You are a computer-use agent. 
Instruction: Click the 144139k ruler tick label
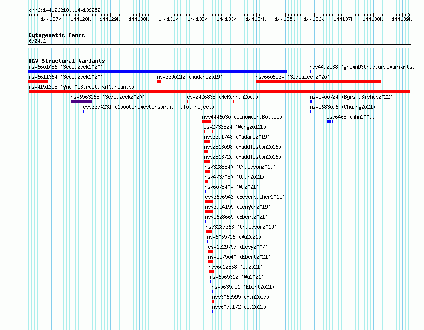pyautogui.click(x=402, y=19)
